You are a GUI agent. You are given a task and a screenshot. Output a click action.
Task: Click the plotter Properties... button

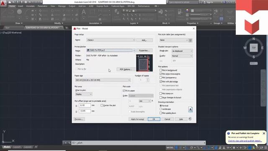click(144, 50)
